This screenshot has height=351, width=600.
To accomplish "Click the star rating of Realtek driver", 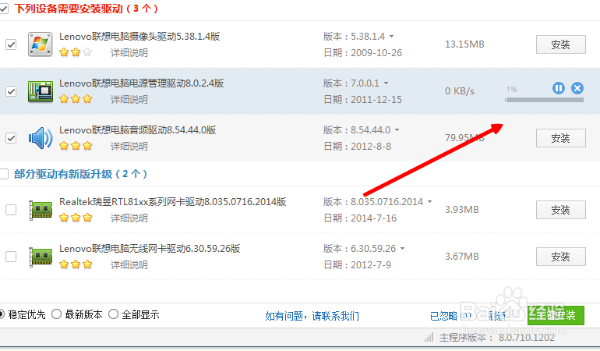I will click(76, 218).
